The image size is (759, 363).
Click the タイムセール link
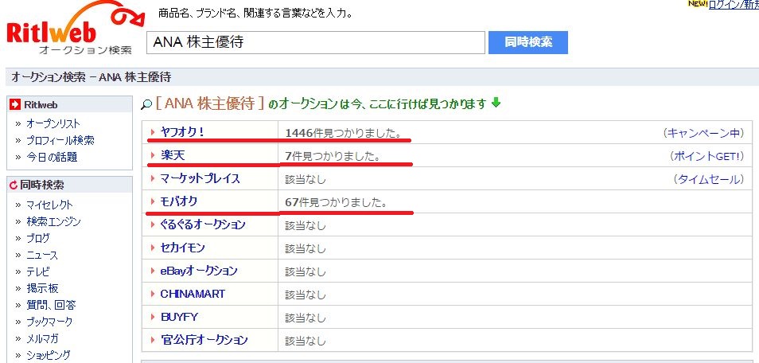(709, 179)
